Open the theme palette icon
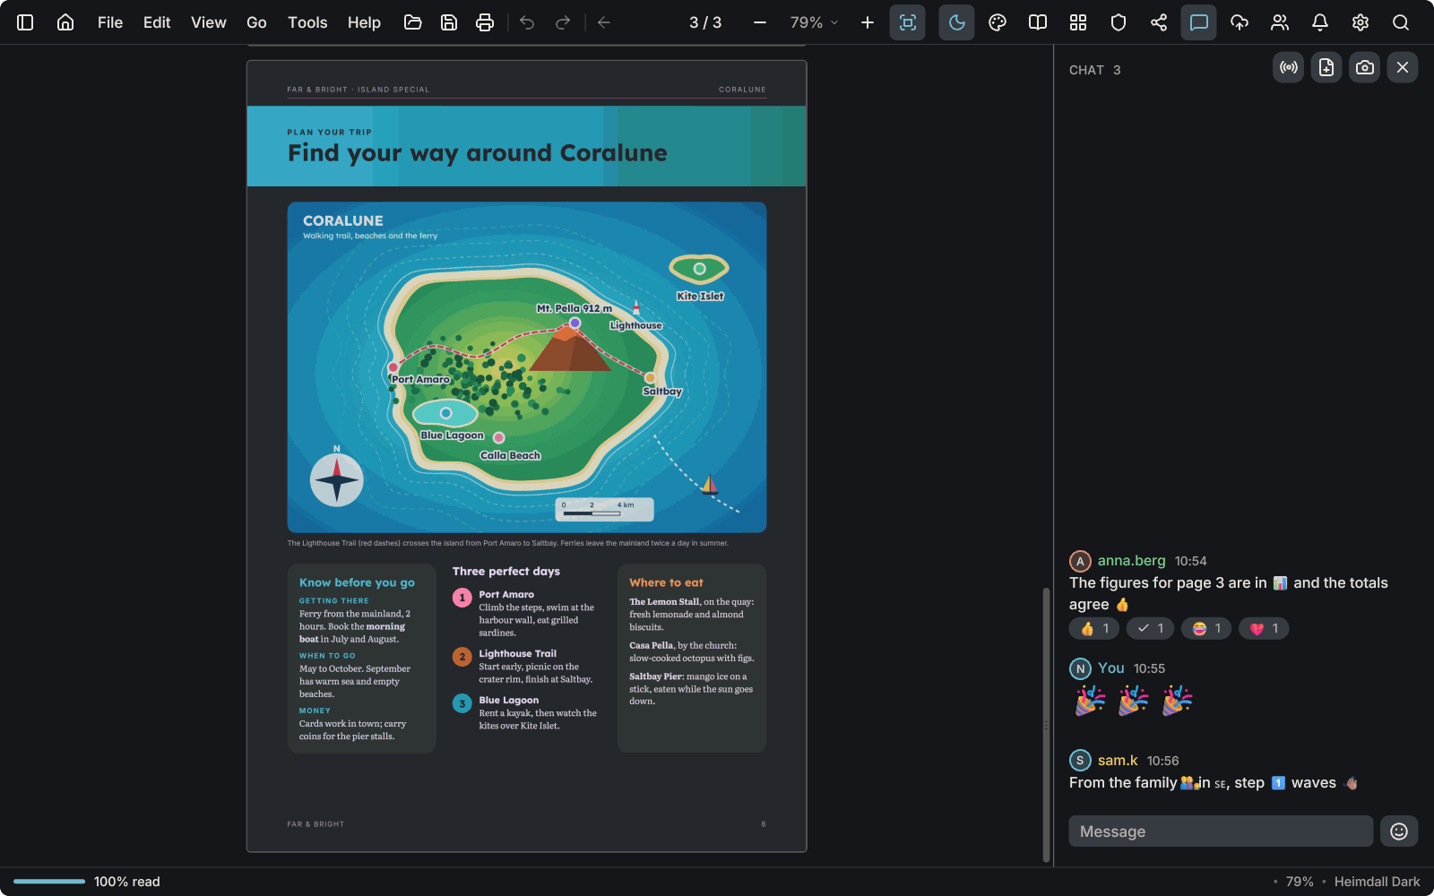The image size is (1434, 896). coord(998,22)
